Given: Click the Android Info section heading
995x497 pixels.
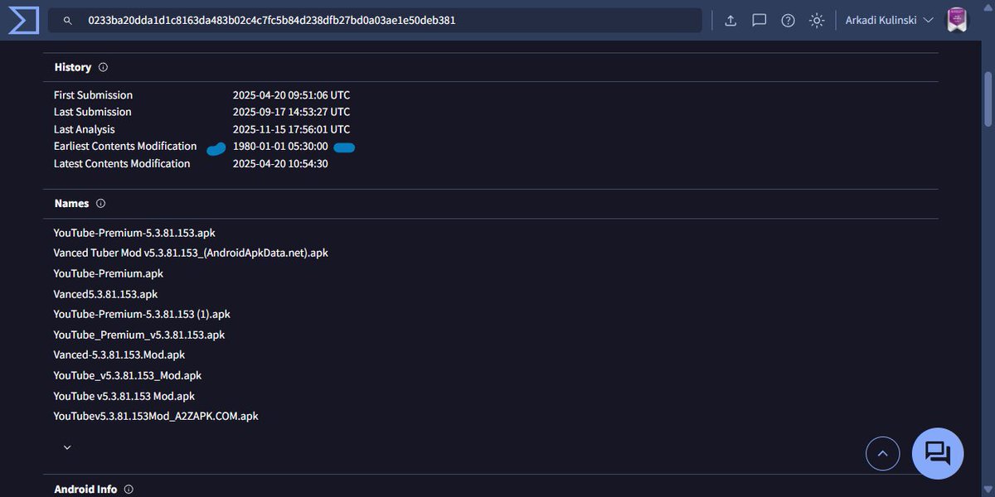Looking at the screenshot, I should (x=85, y=490).
